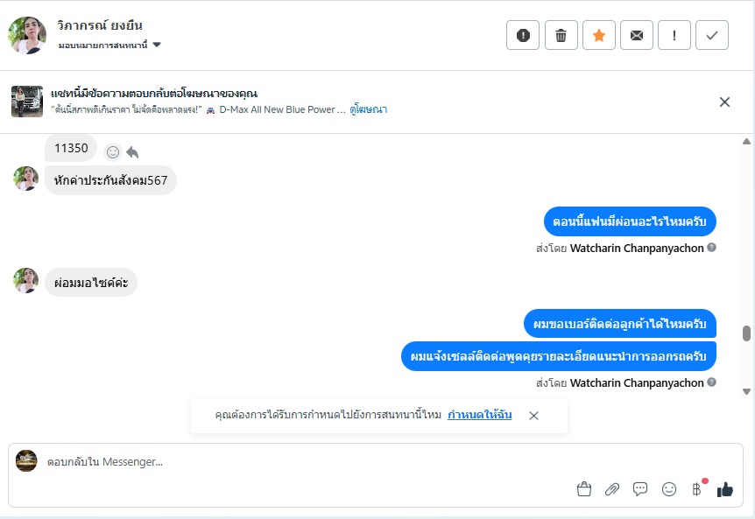Mark the conversation as spam
The image size is (755, 519).
pos(523,35)
